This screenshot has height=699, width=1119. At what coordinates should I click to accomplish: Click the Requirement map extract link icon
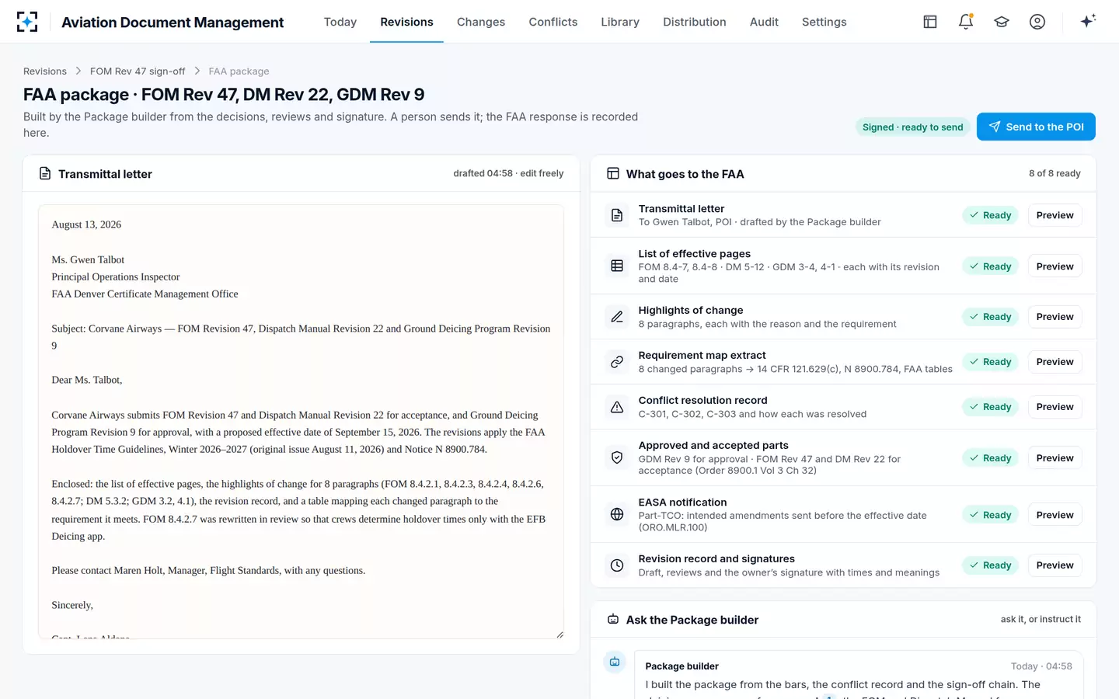617,362
